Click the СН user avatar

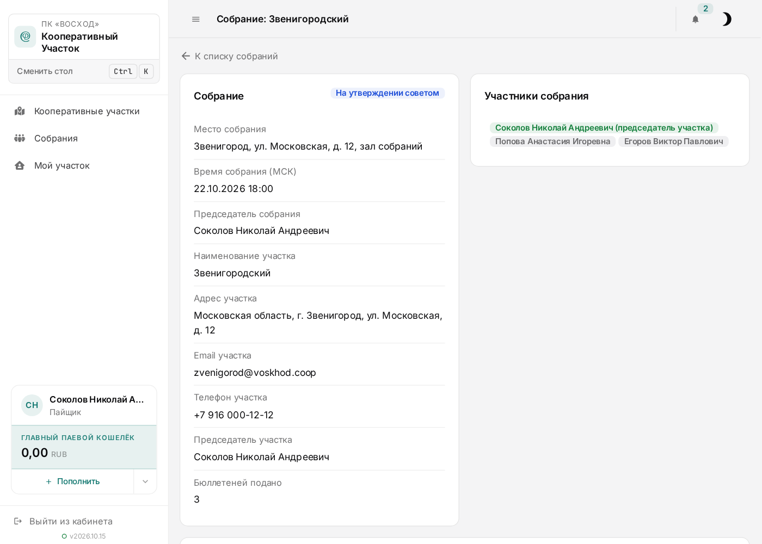coord(32,405)
